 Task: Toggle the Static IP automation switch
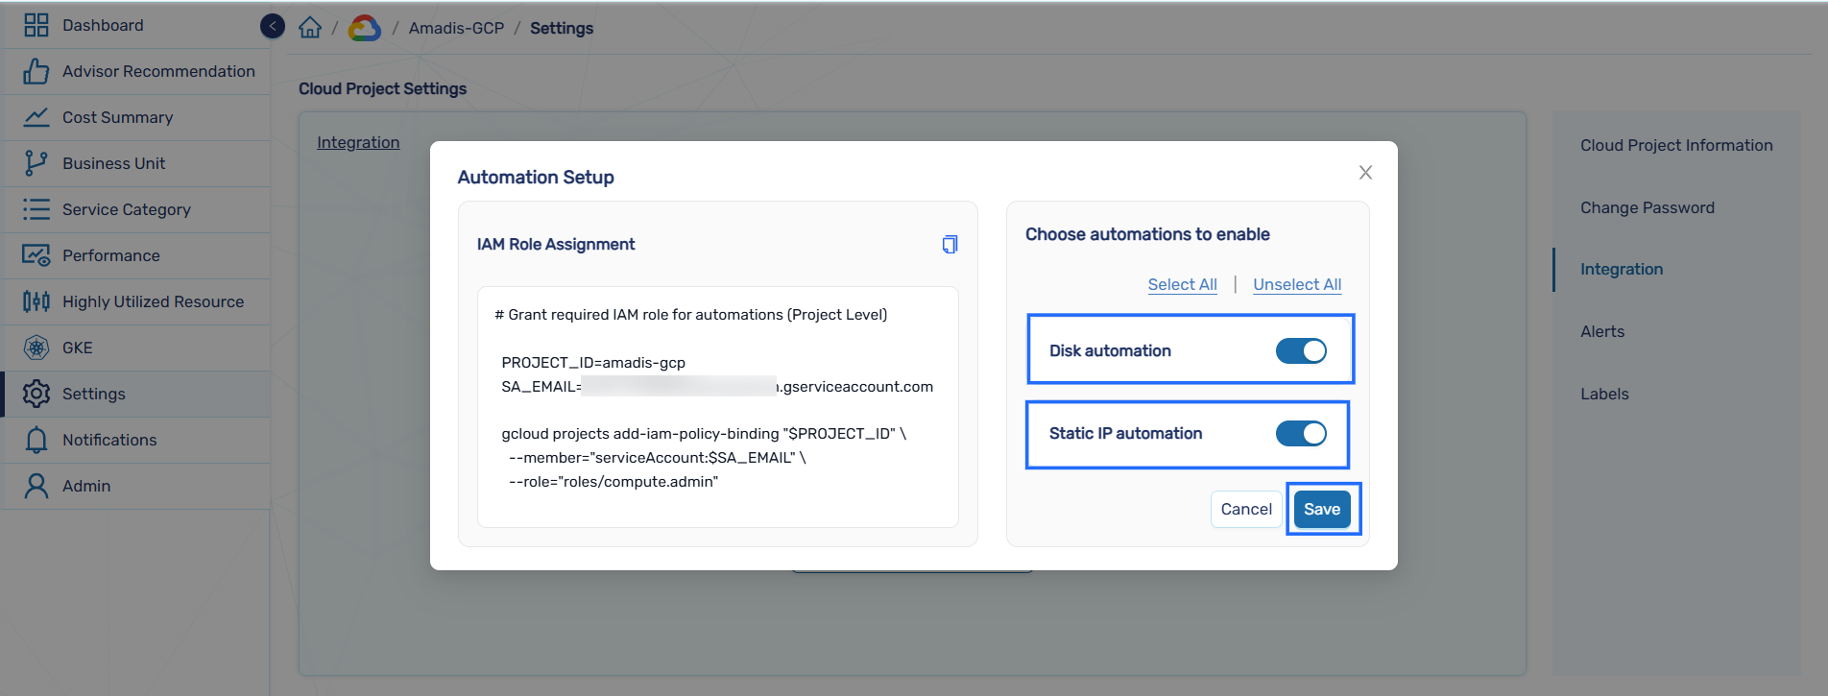click(1301, 433)
